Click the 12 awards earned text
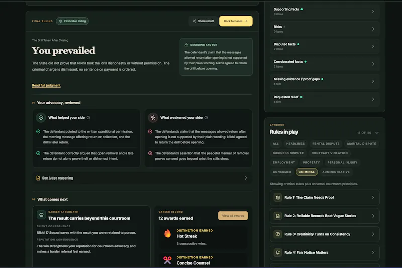This screenshot has width=402, height=268. click(x=176, y=218)
